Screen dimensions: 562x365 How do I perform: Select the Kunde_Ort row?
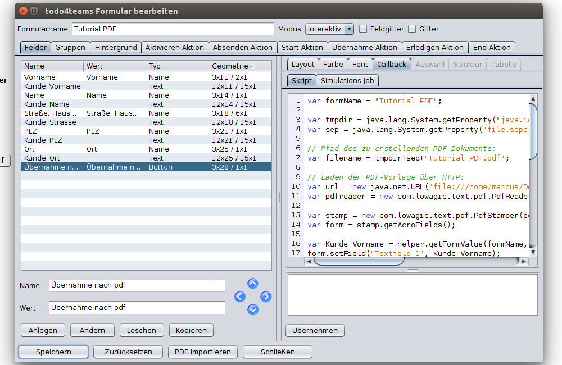[146, 158]
